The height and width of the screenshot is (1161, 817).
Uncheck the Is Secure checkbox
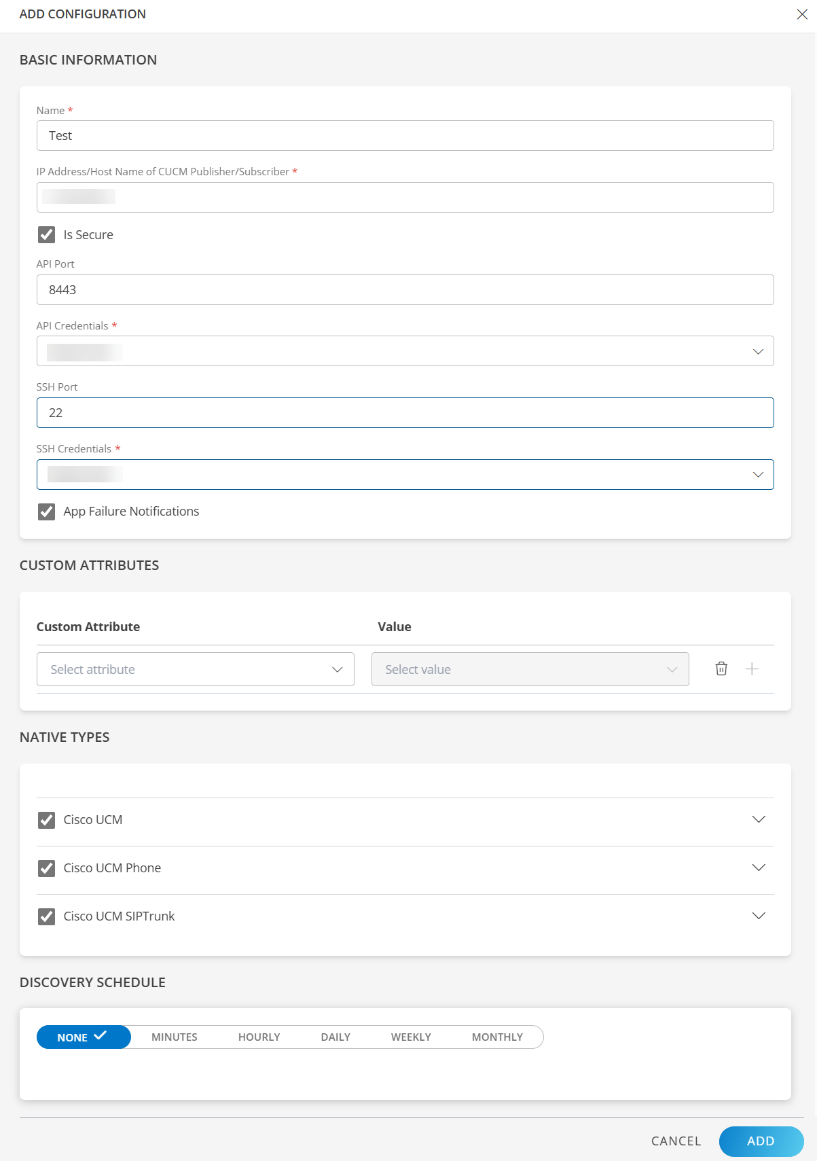46,235
